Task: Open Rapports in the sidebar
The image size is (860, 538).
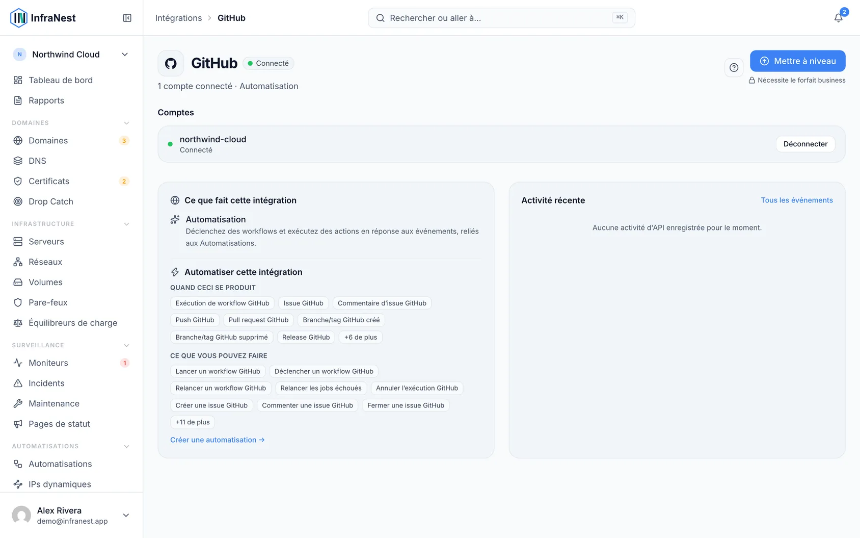Action: pyautogui.click(x=71, y=100)
